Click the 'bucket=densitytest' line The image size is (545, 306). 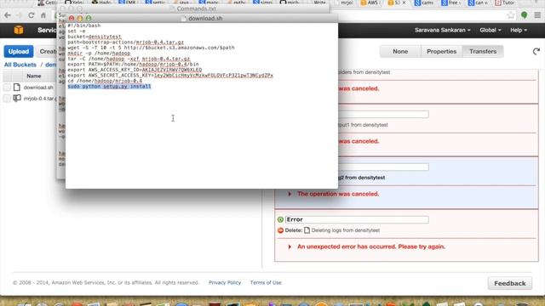(x=95, y=37)
